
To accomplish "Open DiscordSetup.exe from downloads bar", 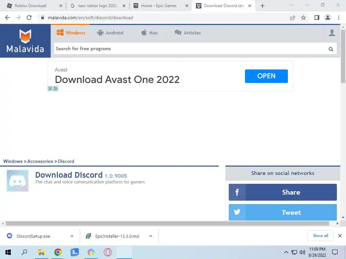I will (x=33, y=236).
